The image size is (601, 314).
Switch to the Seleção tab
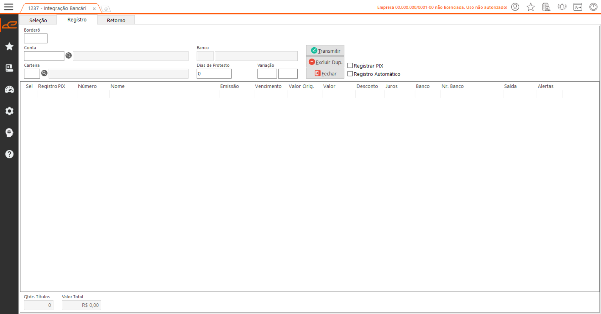(38, 20)
